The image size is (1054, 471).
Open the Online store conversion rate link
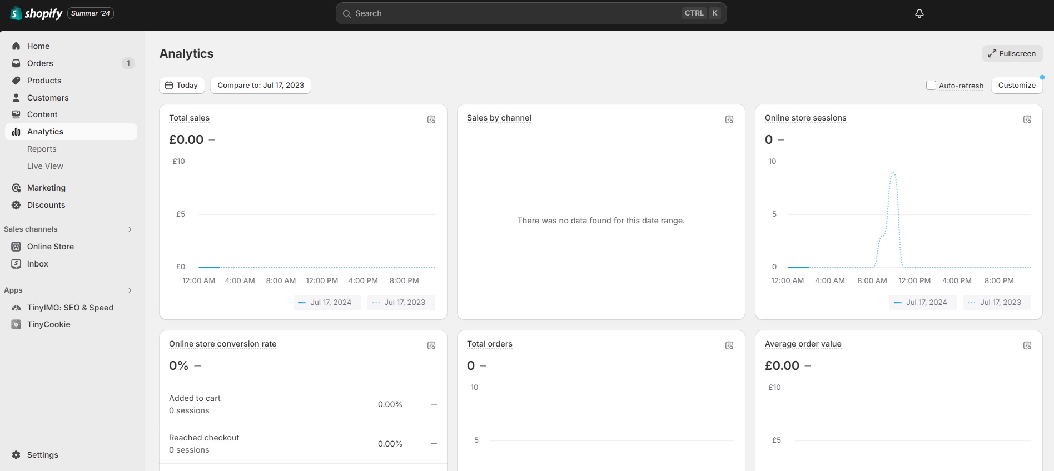[x=222, y=344]
